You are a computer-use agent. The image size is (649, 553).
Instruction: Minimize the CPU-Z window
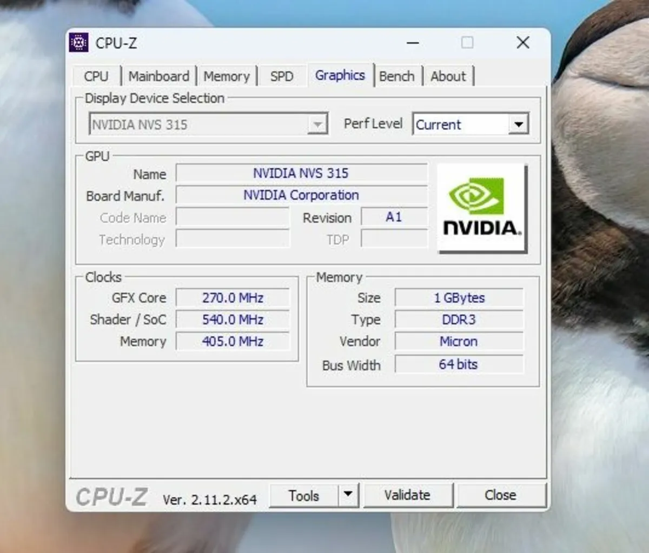413,43
